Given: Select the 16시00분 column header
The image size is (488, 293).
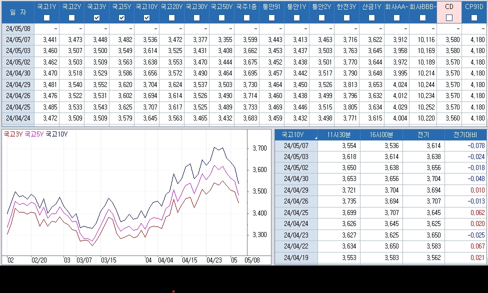Looking at the screenshot, I should [381, 135].
